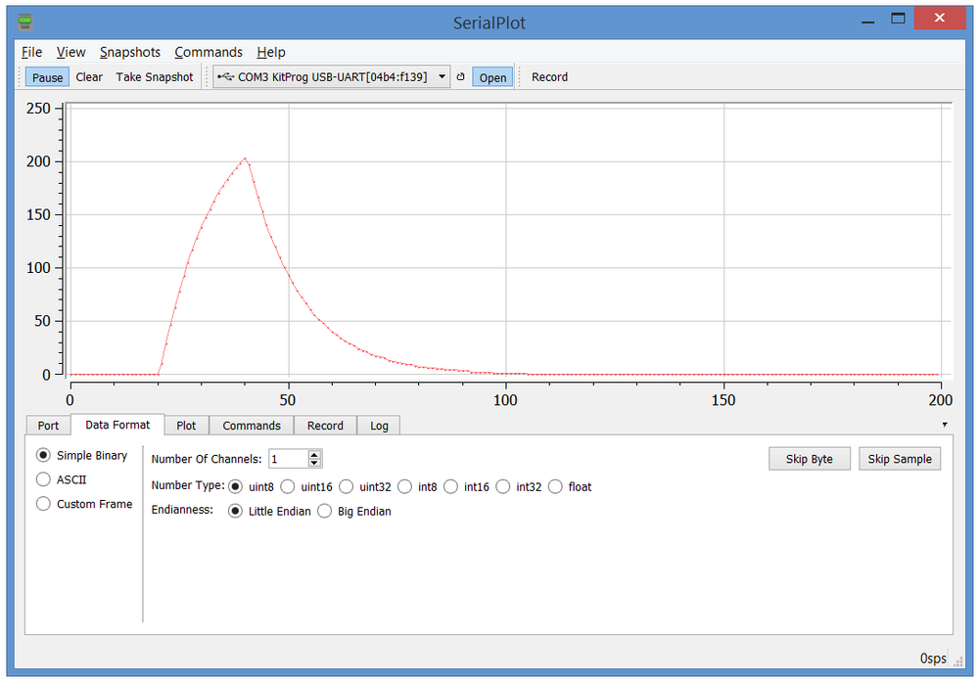Open the COM3 serial port
This screenshot has width=978, height=681.
pyautogui.click(x=492, y=76)
